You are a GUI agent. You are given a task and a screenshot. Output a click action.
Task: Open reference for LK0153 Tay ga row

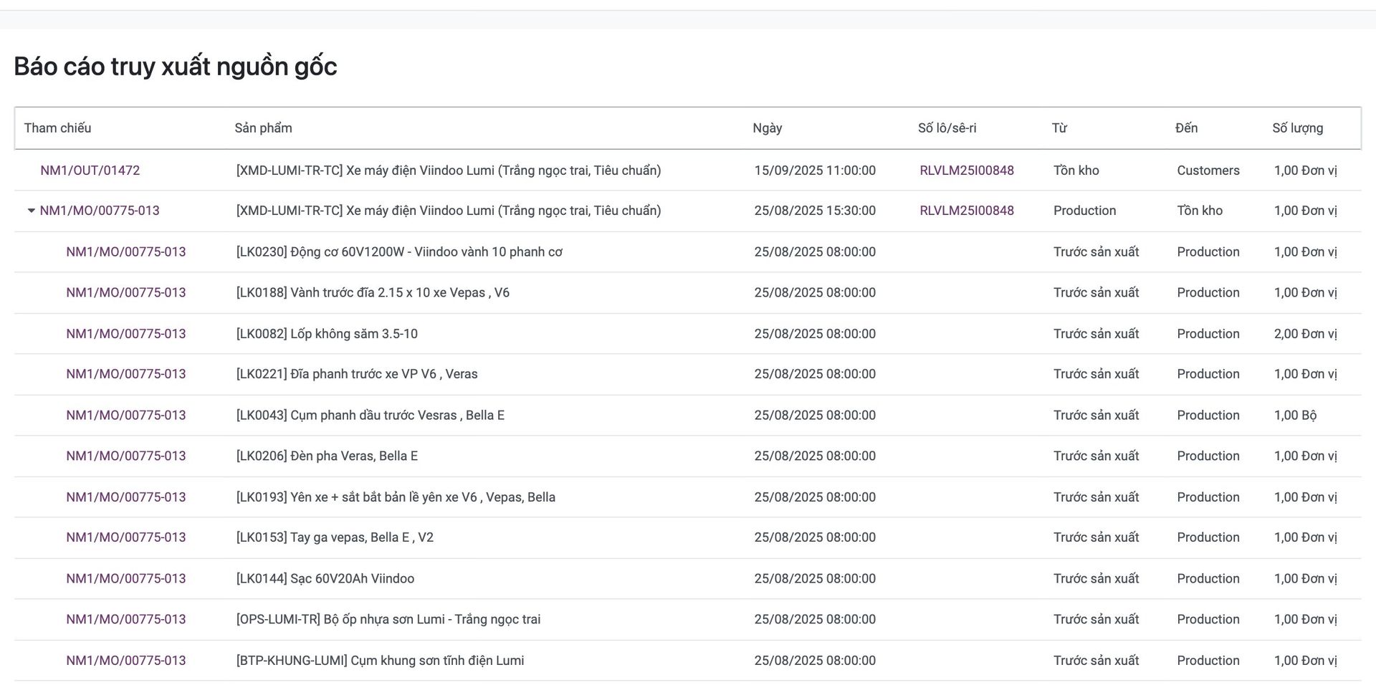[x=126, y=537]
